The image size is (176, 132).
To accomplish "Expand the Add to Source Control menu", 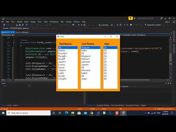I will pos(165,109).
